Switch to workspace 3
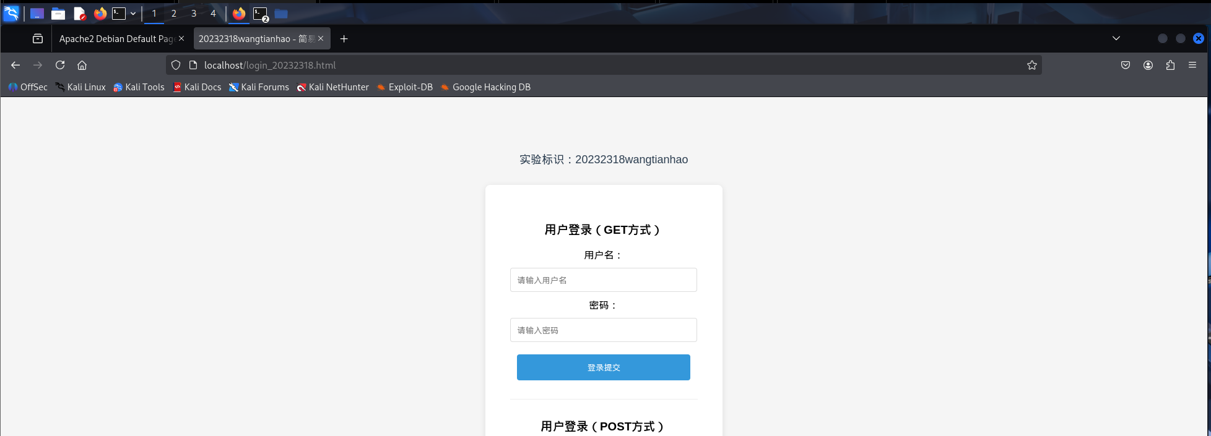Image resolution: width=1211 pixels, height=436 pixels. [x=194, y=13]
